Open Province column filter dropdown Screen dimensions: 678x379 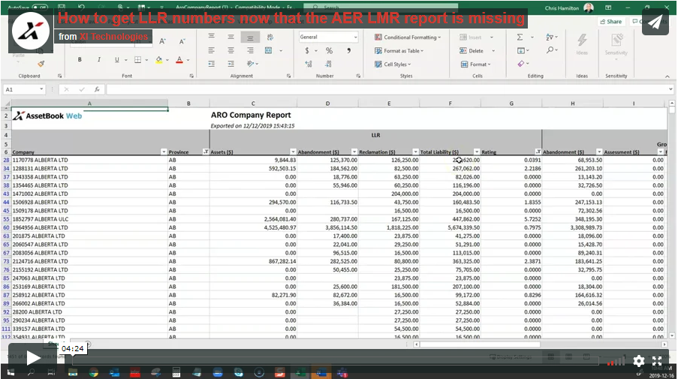point(206,152)
